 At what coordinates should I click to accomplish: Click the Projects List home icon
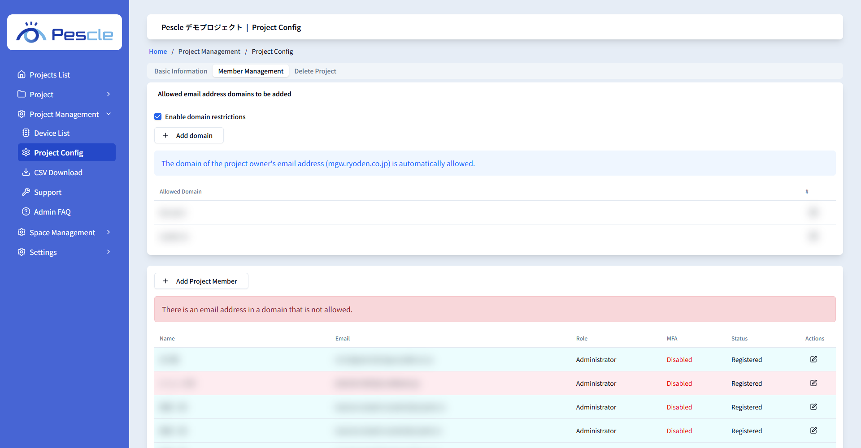(x=22, y=74)
